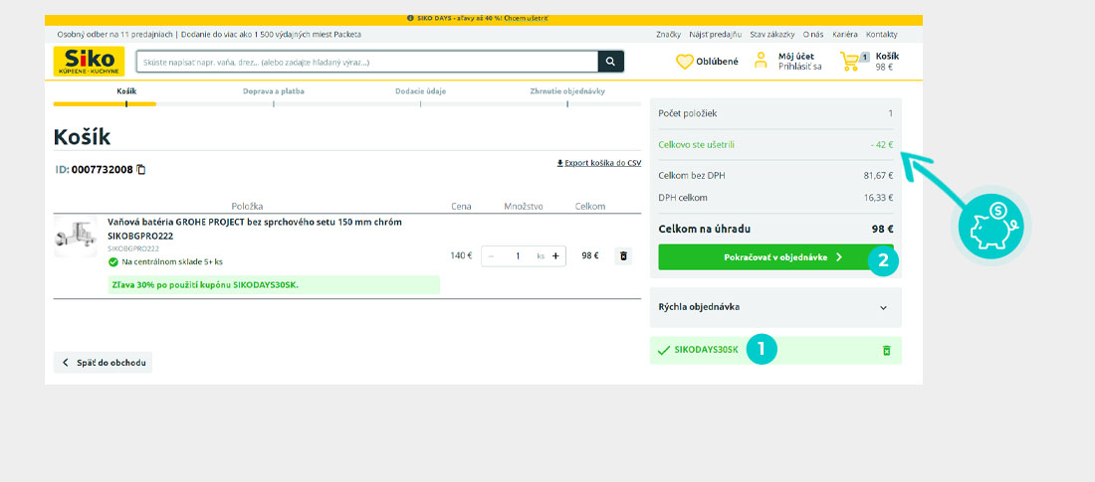Open Môj účet user icon
Image resolution: width=1095 pixels, height=482 pixels.
pos(761,61)
